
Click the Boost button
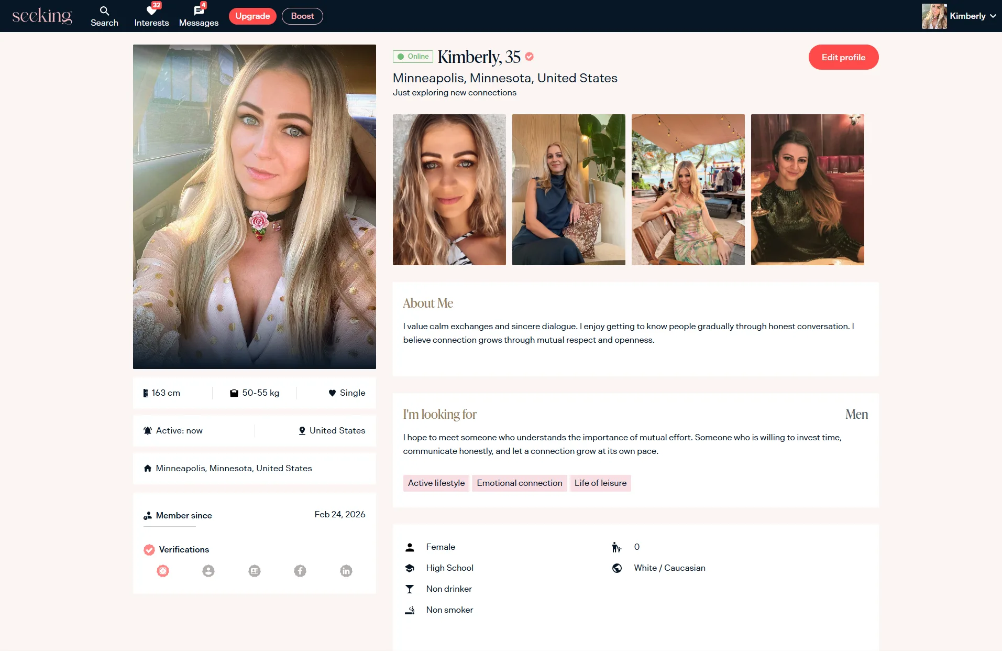pyautogui.click(x=302, y=16)
